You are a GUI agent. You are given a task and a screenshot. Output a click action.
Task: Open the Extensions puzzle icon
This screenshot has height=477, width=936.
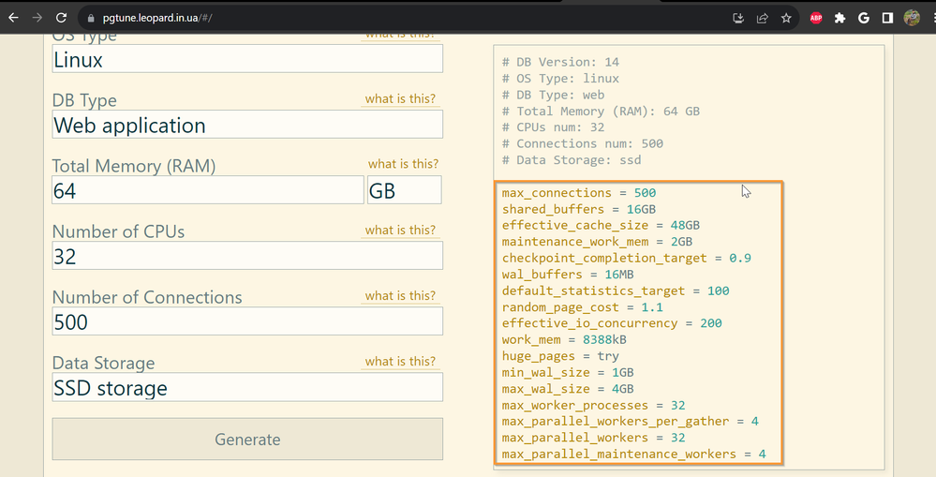pyautogui.click(x=840, y=17)
